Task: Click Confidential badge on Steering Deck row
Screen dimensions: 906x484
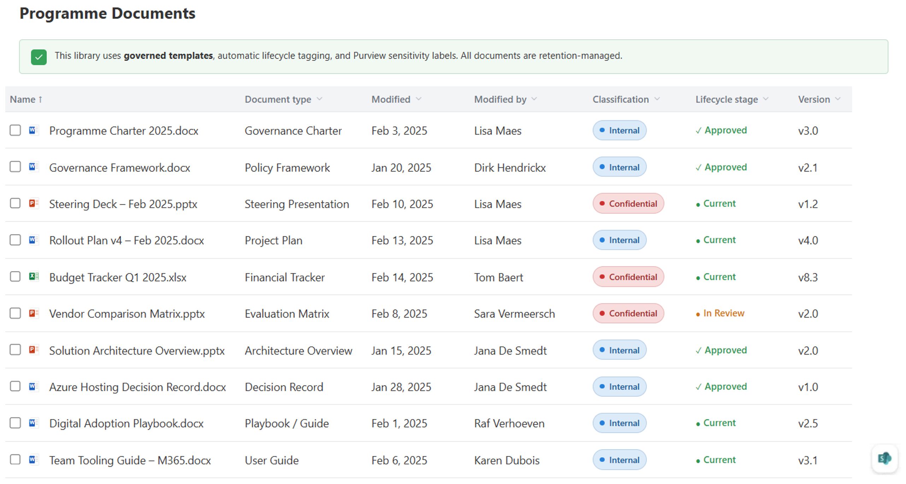Action: (x=628, y=204)
